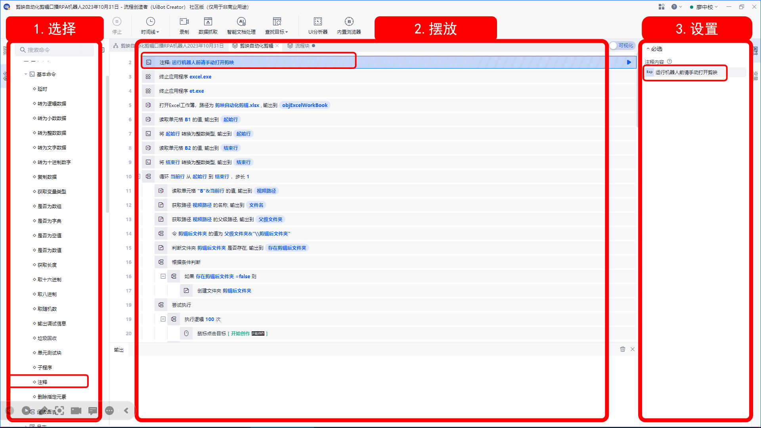Close the 输出 output panel
Screen dimensions: 761x428
(633, 349)
